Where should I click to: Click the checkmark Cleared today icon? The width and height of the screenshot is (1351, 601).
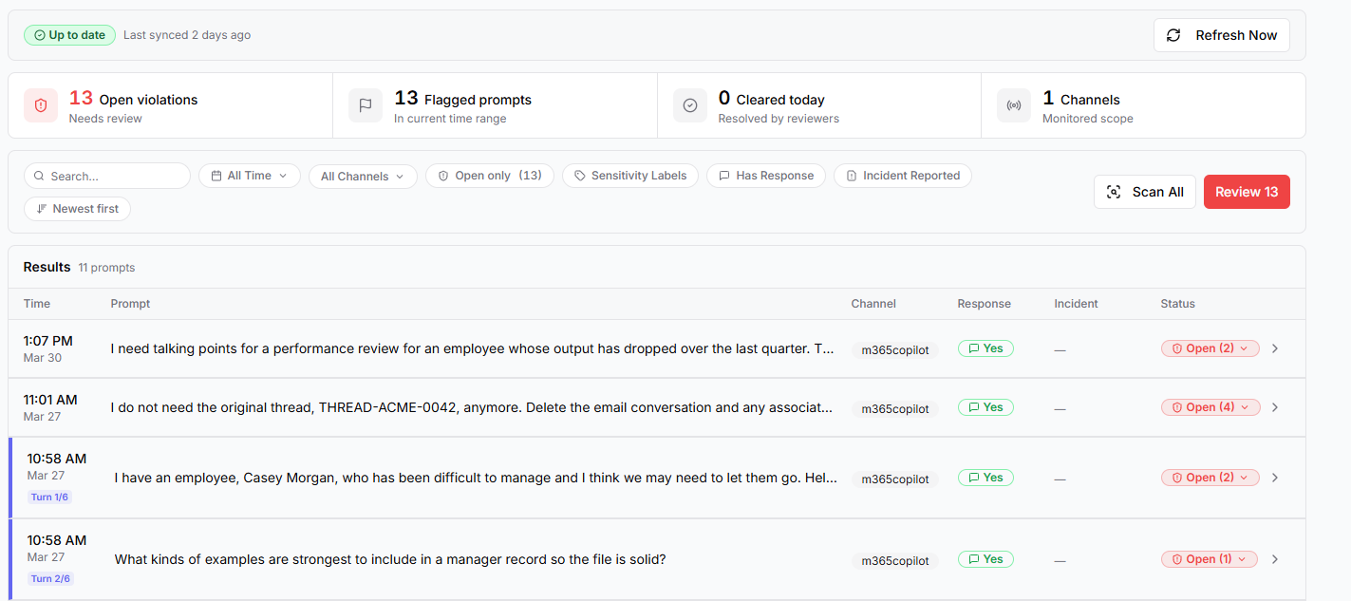pyautogui.click(x=690, y=105)
